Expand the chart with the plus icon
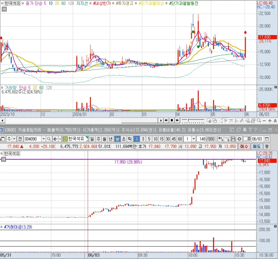Image resolution: width=278 pixels, height=259 pixels. (x=270, y=121)
